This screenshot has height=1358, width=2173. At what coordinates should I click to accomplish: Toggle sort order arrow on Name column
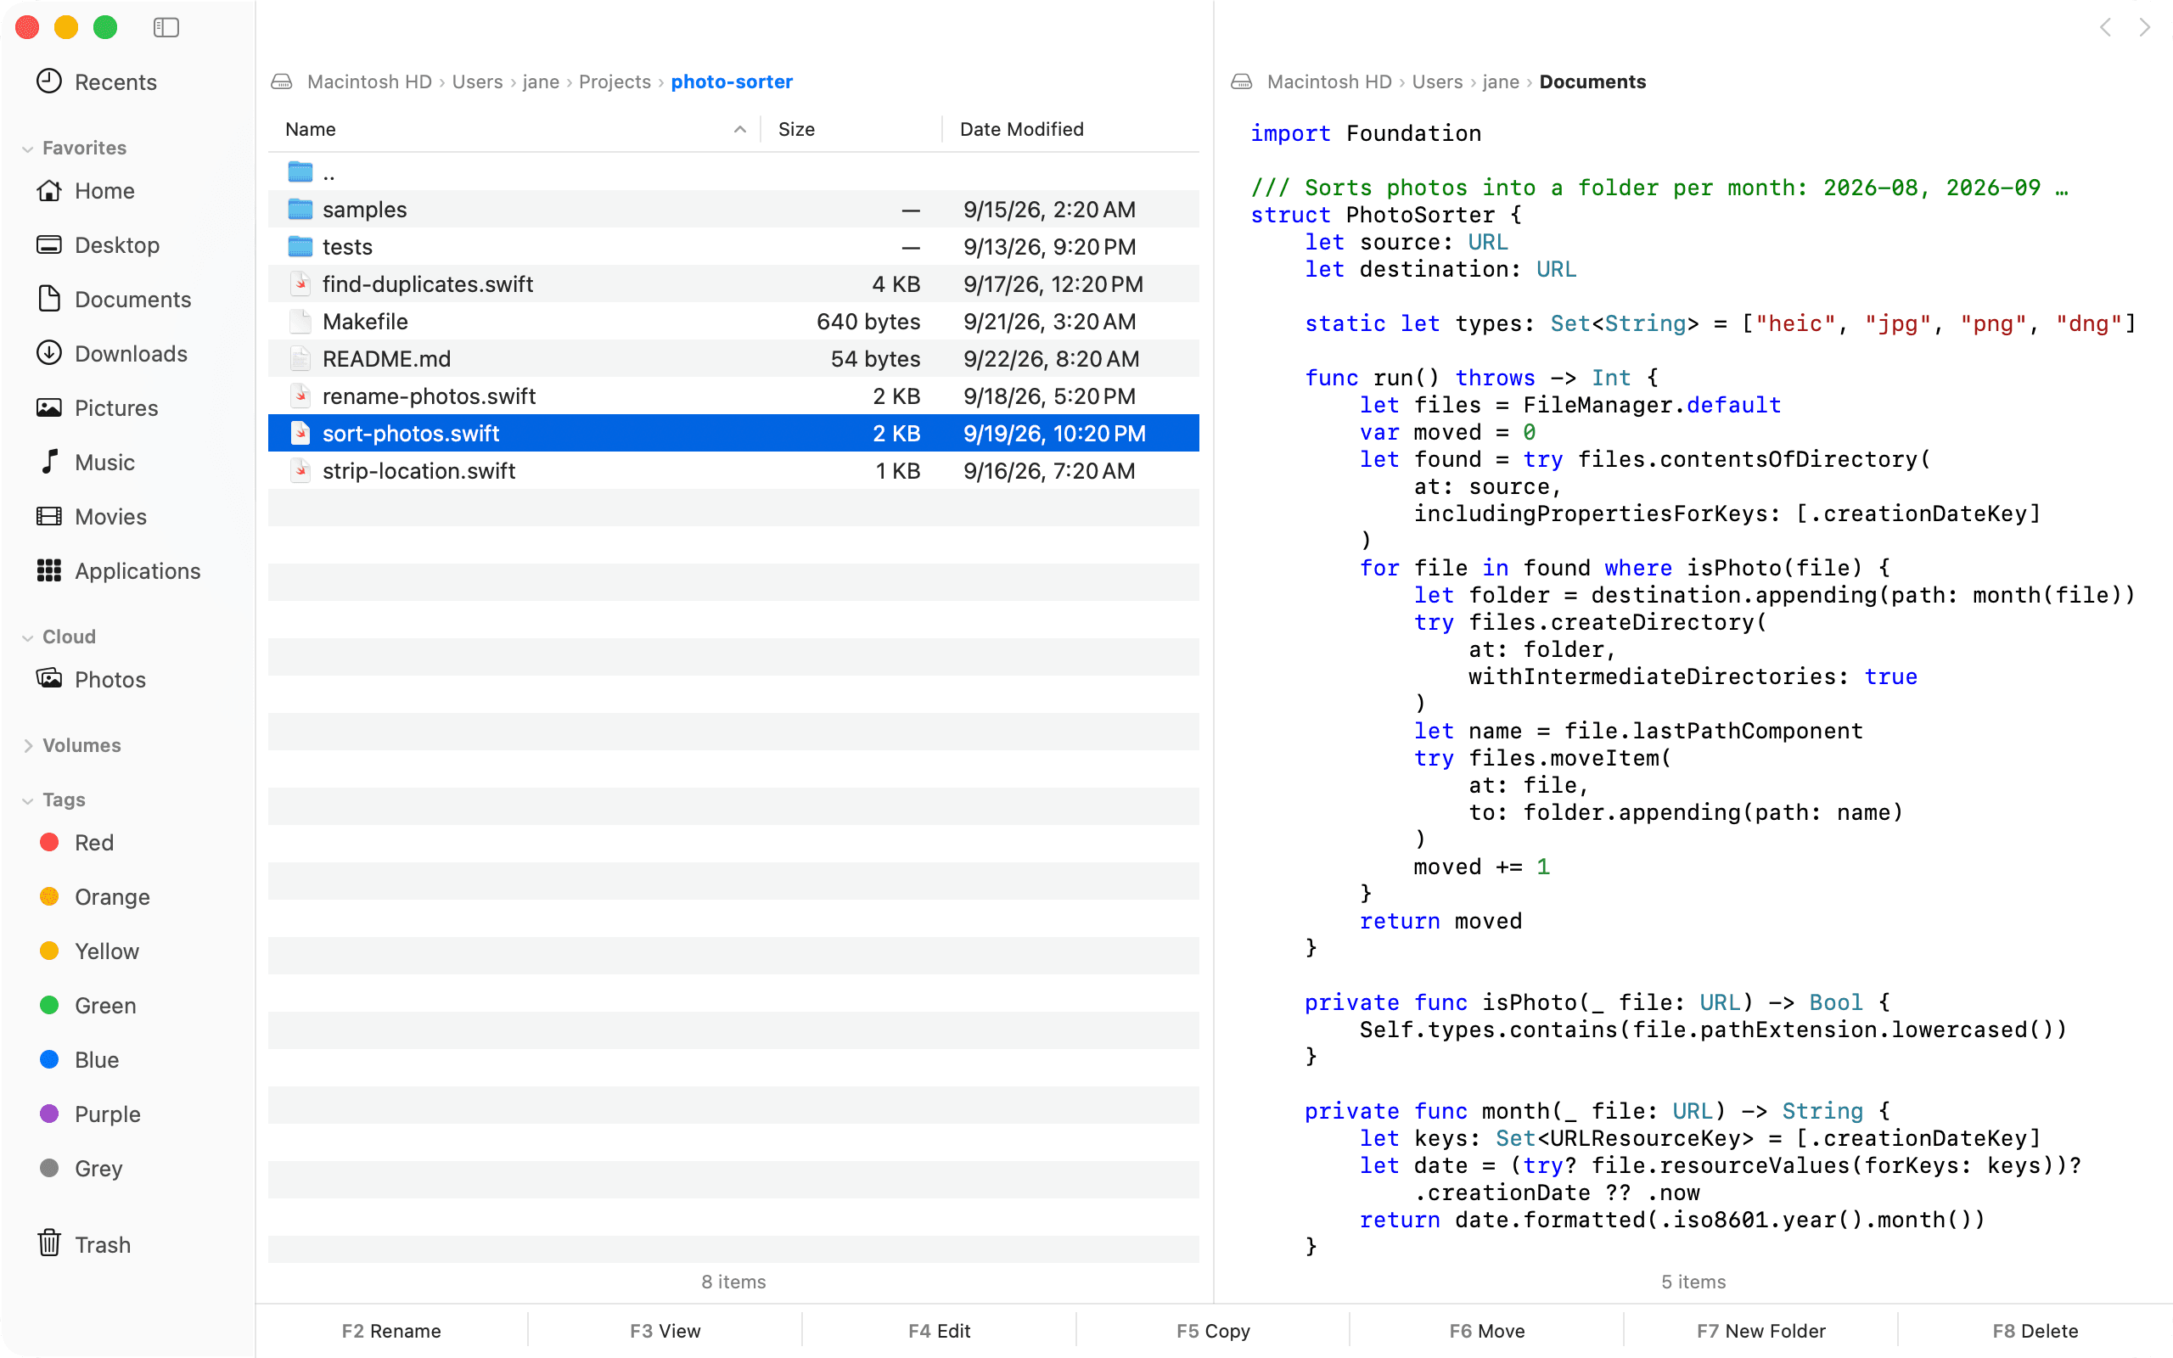[x=740, y=129]
